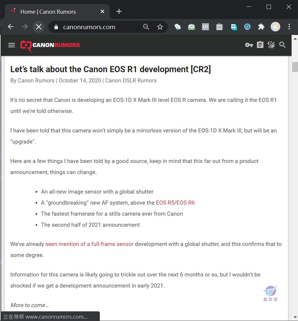Click 'An all-new image sensor' bullet text
Viewport: 298px width, 321px height.
click(97, 192)
